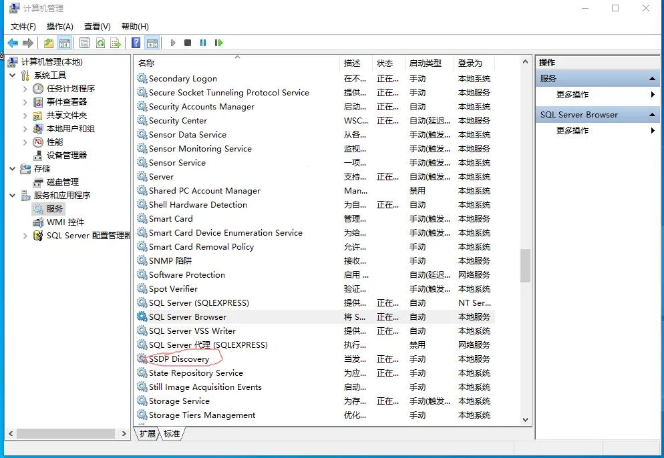Switch to the 标准 tab
Screen dimensions: 664x458
coord(172,434)
